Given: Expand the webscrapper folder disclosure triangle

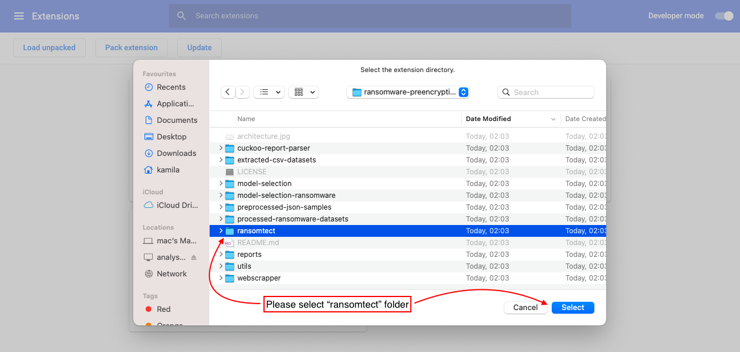Looking at the screenshot, I should click(x=221, y=278).
